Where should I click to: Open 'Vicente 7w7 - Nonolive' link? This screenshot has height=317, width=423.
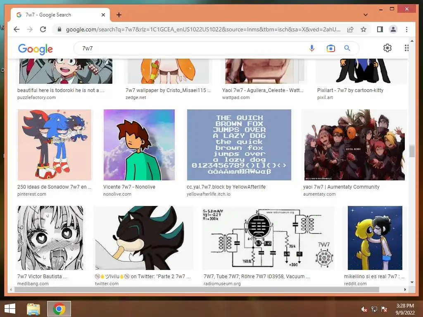tap(129, 187)
